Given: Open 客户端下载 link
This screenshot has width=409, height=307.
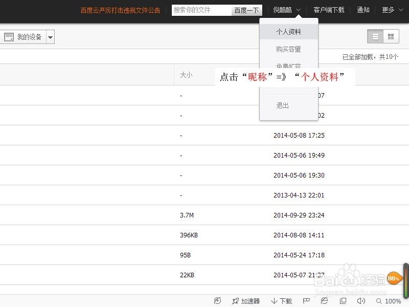Looking at the screenshot, I should pyautogui.click(x=329, y=10).
